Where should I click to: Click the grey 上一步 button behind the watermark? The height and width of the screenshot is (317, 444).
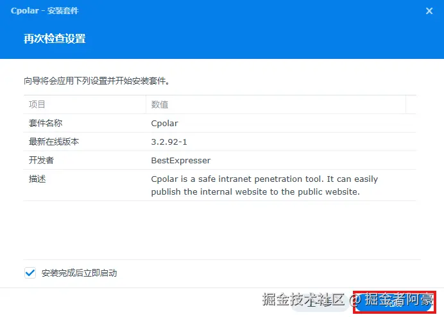(320, 303)
